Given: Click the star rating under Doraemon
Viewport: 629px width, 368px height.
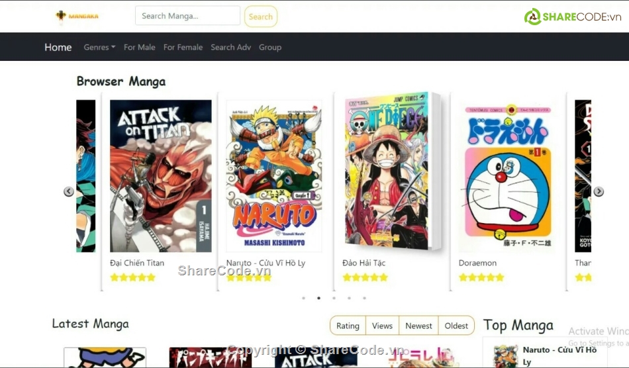Looking at the screenshot, I should [481, 277].
